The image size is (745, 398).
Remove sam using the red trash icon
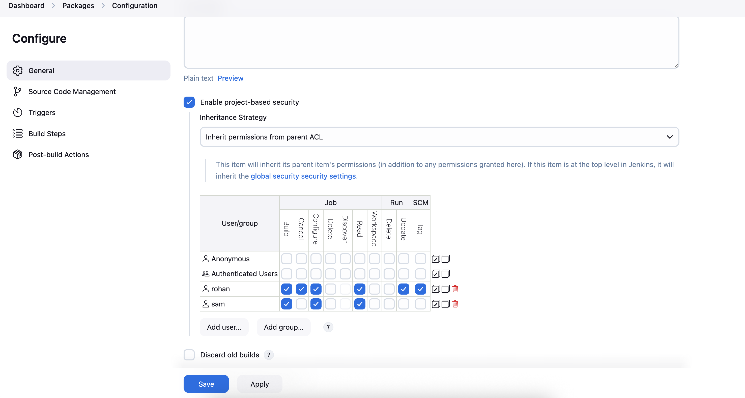coord(455,304)
